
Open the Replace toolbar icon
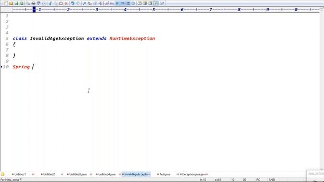point(90,4)
